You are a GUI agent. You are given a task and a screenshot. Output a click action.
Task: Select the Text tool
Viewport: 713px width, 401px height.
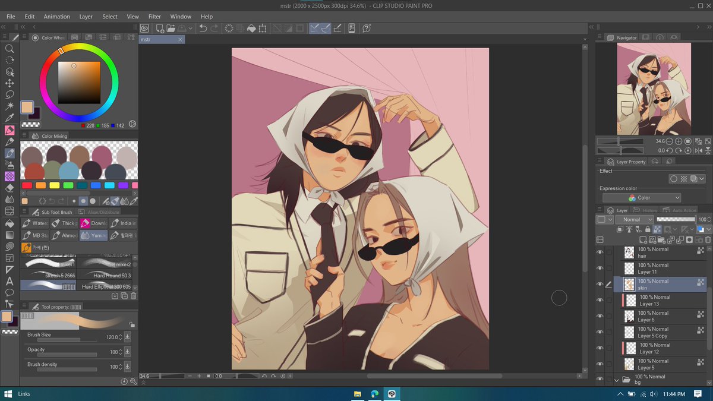(10, 281)
